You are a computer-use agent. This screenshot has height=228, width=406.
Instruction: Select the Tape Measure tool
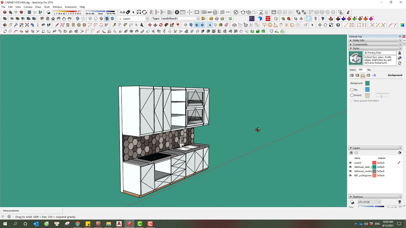coord(115,25)
